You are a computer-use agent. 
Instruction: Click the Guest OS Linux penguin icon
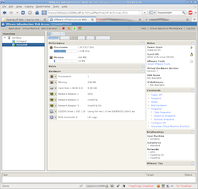192,54
